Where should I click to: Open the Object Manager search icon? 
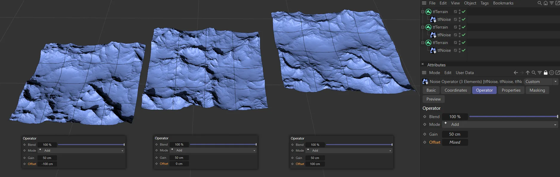(539, 3)
